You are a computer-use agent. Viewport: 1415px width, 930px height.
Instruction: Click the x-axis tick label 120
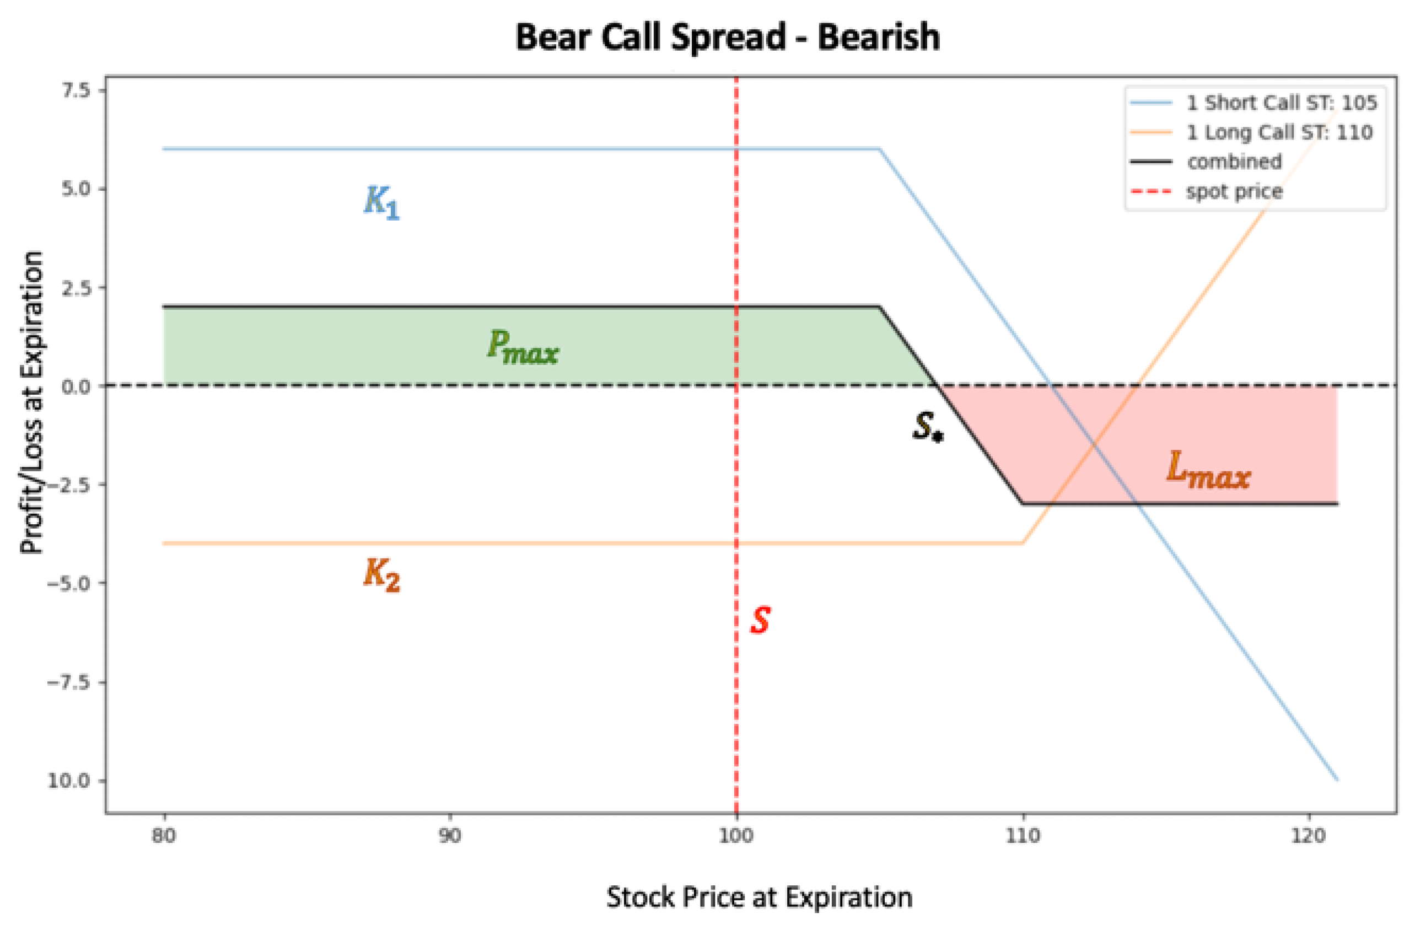tap(1309, 835)
